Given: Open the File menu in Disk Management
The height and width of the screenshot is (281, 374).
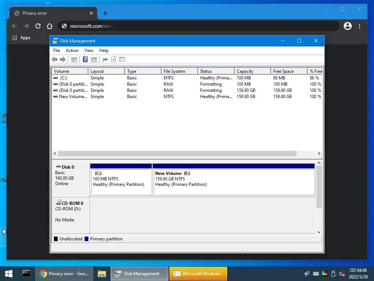Looking at the screenshot, I should (57, 50).
